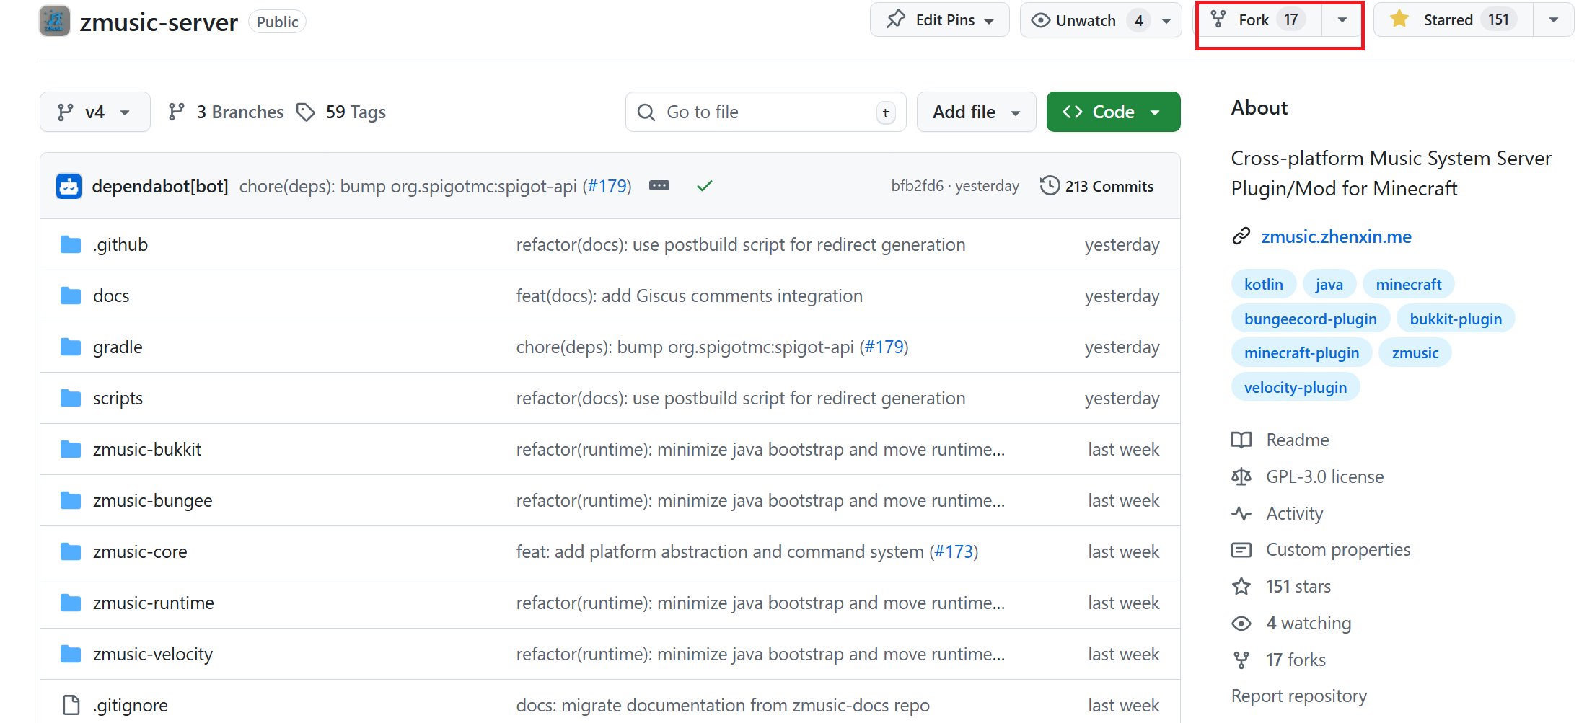Screen dimensions: 1592x723
Task: Open pull request #179 link
Action: [x=608, y=185]
